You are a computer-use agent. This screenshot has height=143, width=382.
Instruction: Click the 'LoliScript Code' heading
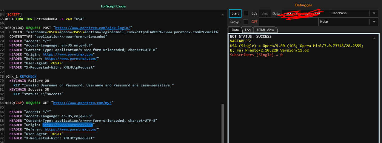pyautogui.click(x=113, y=6)
